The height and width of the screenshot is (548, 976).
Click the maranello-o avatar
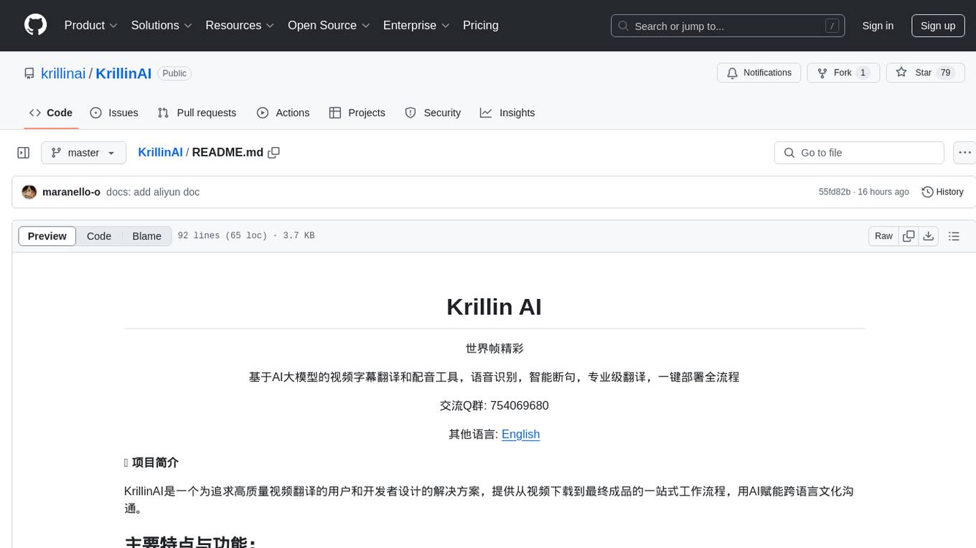tap(29, 192)
